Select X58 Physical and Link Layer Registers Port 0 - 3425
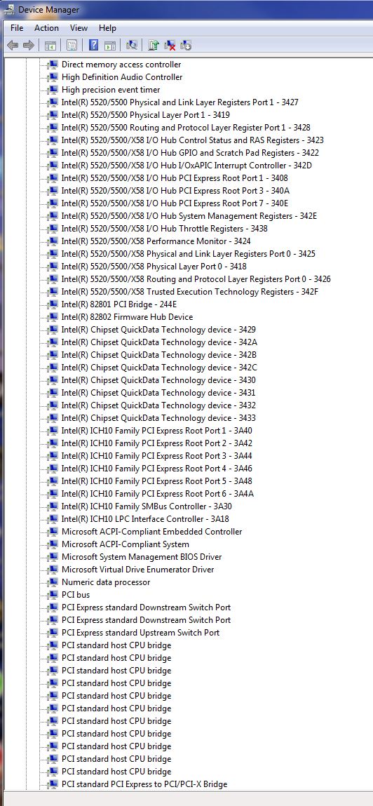This screenshot has height=806, width=373. pyautogui.click(x=188, y=254)
